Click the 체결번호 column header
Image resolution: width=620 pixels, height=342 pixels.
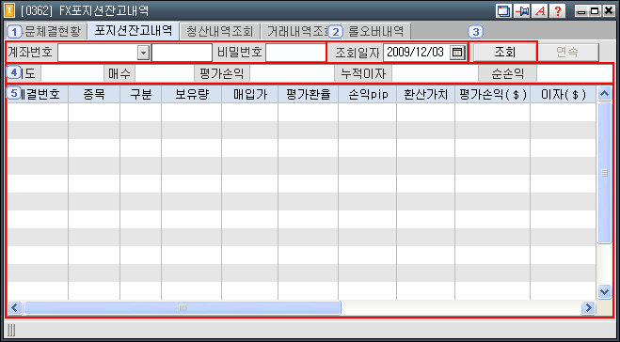tap(38, 94)
